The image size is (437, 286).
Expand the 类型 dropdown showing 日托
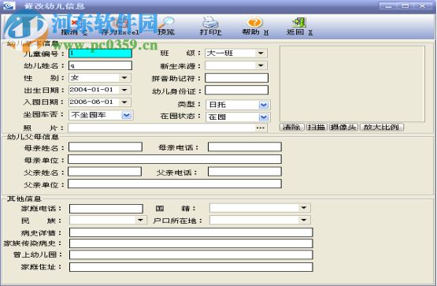click(x=263, y=105)
